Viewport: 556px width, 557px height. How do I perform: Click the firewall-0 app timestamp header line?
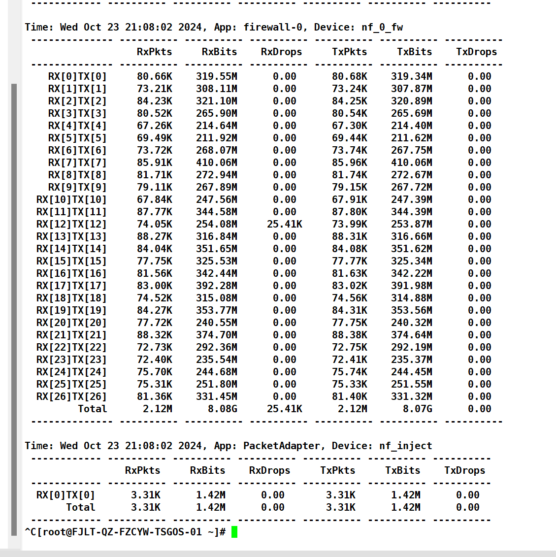click(x=214, y=27)
